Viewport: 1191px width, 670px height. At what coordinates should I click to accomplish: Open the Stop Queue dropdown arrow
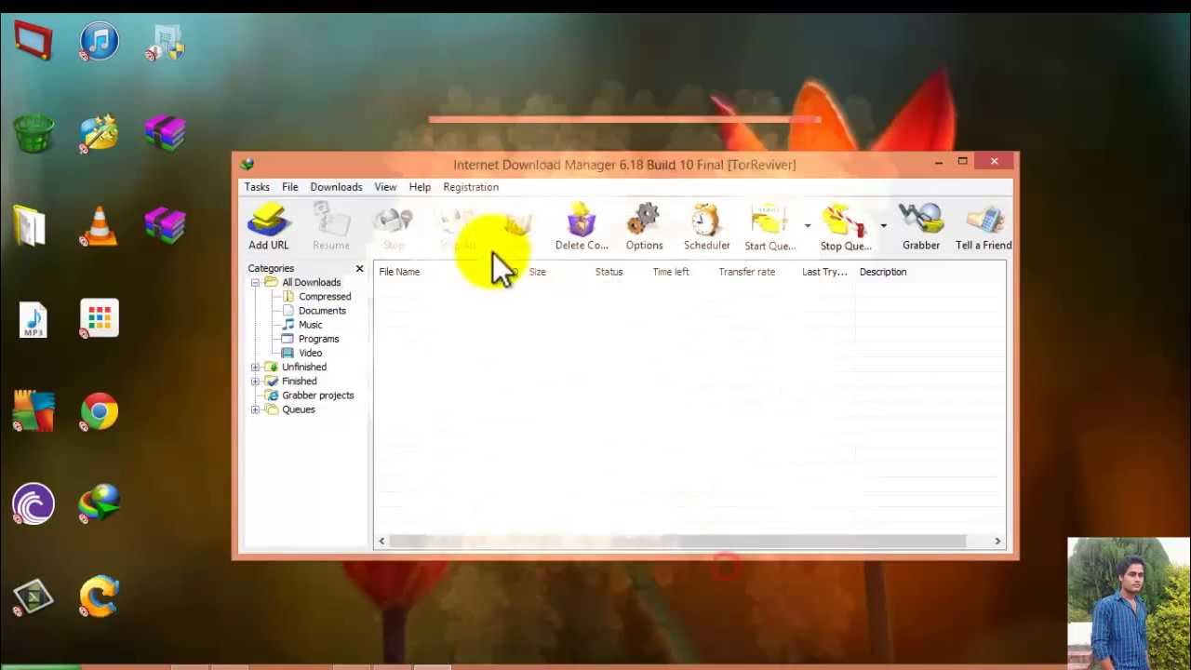coord(883,225)
